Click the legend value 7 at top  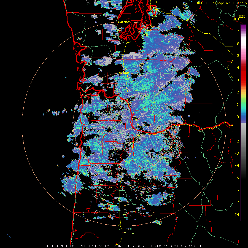(x=238, y=31)
